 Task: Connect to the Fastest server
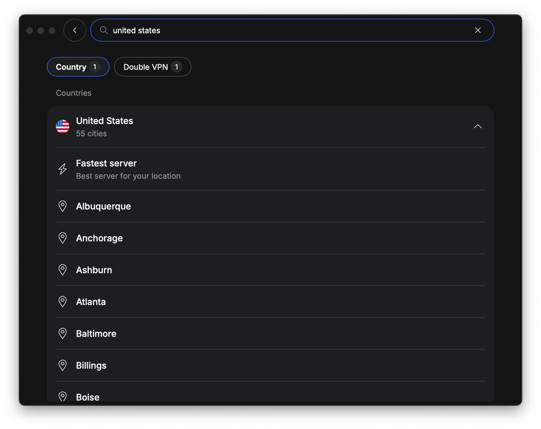click(x=270, y=169)
